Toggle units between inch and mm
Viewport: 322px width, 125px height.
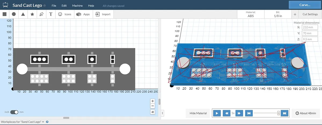[14, 112]
